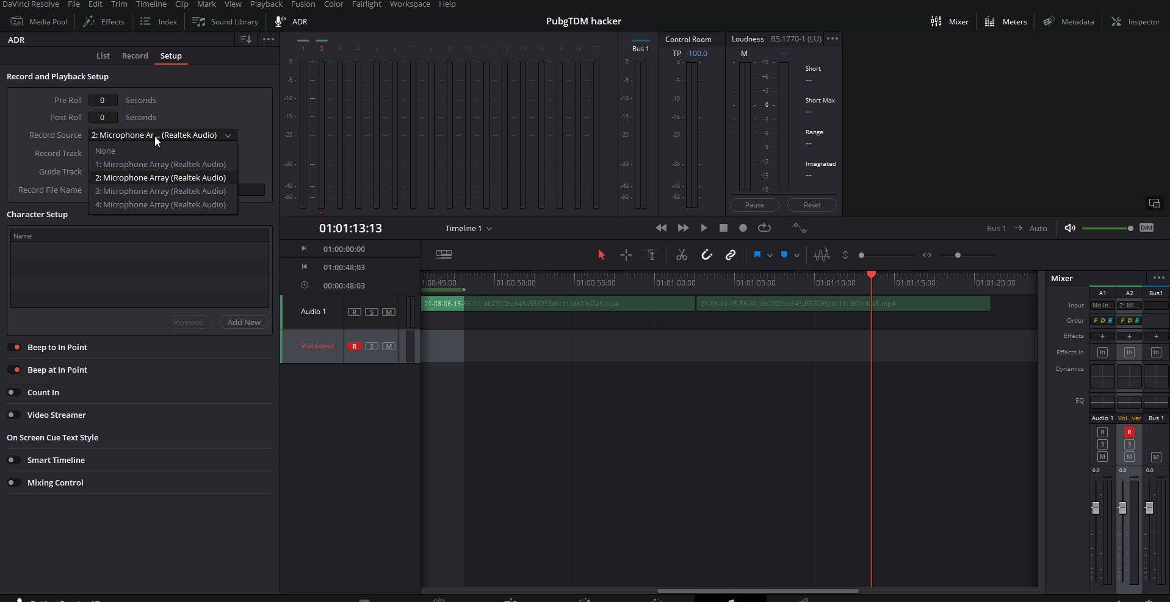Toggle transient detection waveform icon
Viewport: 1170px width, 602px height.
tap(822, 255)
